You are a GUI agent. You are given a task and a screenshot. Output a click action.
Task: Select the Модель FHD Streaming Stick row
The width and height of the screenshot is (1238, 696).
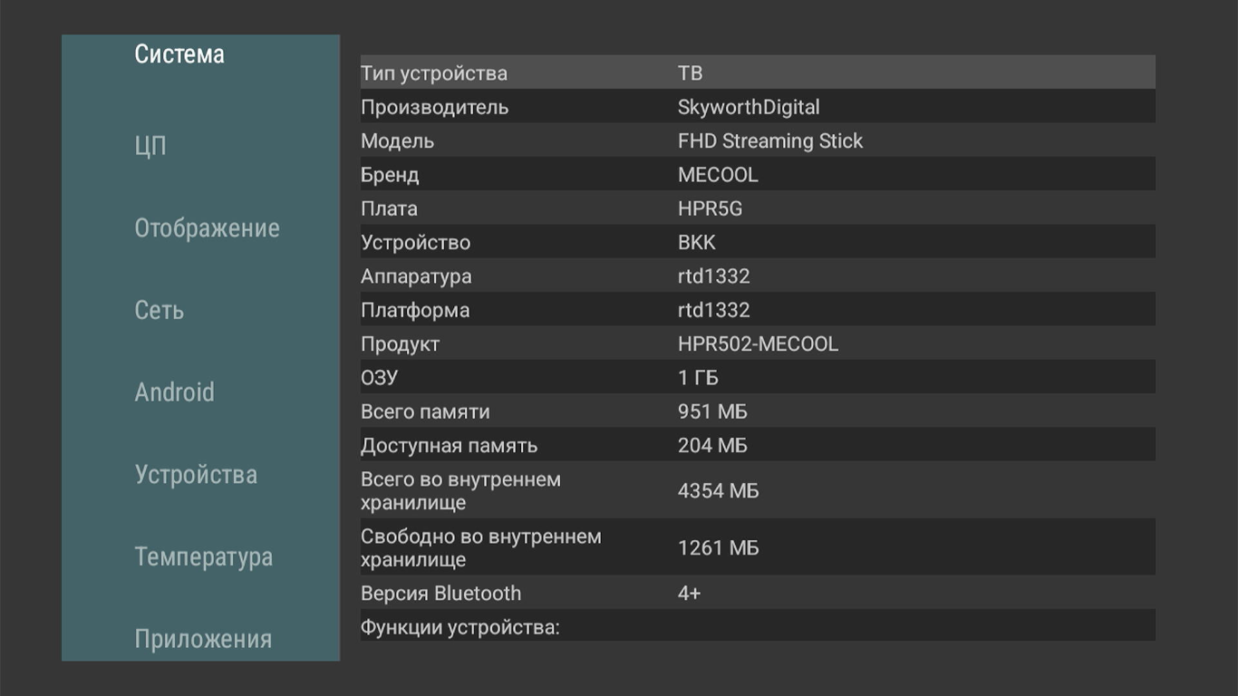coord(758,140)
